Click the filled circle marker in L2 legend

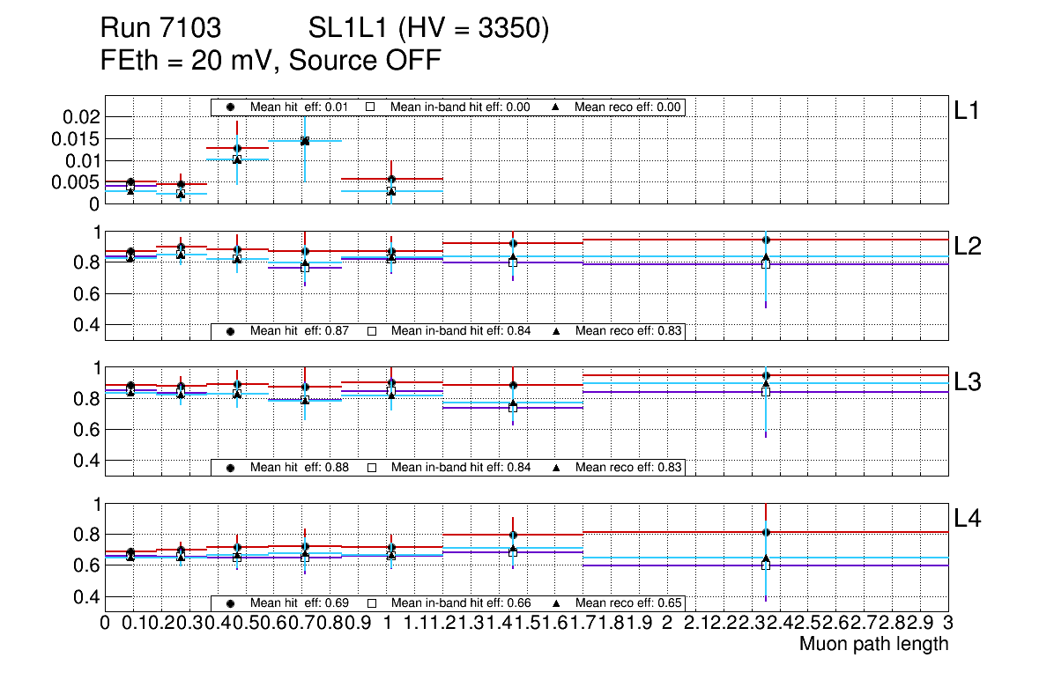231,331
